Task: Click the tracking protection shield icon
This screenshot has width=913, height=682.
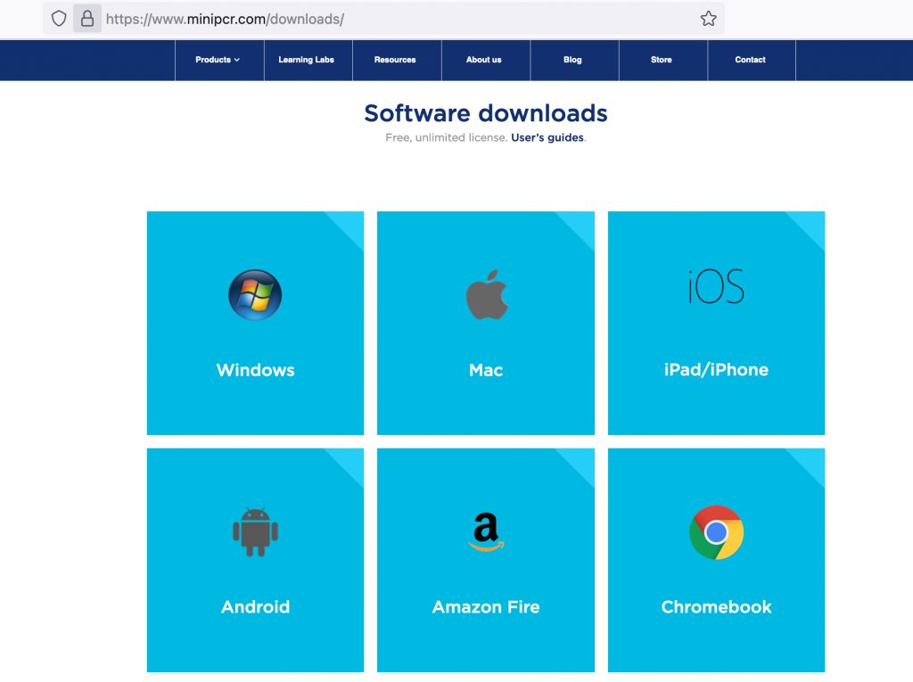Action: 59,19
